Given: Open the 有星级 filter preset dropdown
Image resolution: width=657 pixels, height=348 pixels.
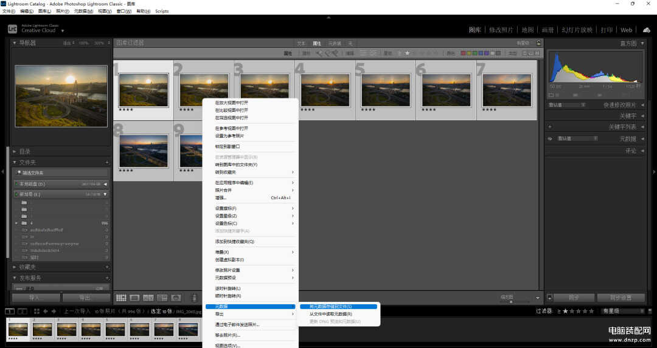Looking at the screenshot, I should pyautogui.click(x=623, y=311).
